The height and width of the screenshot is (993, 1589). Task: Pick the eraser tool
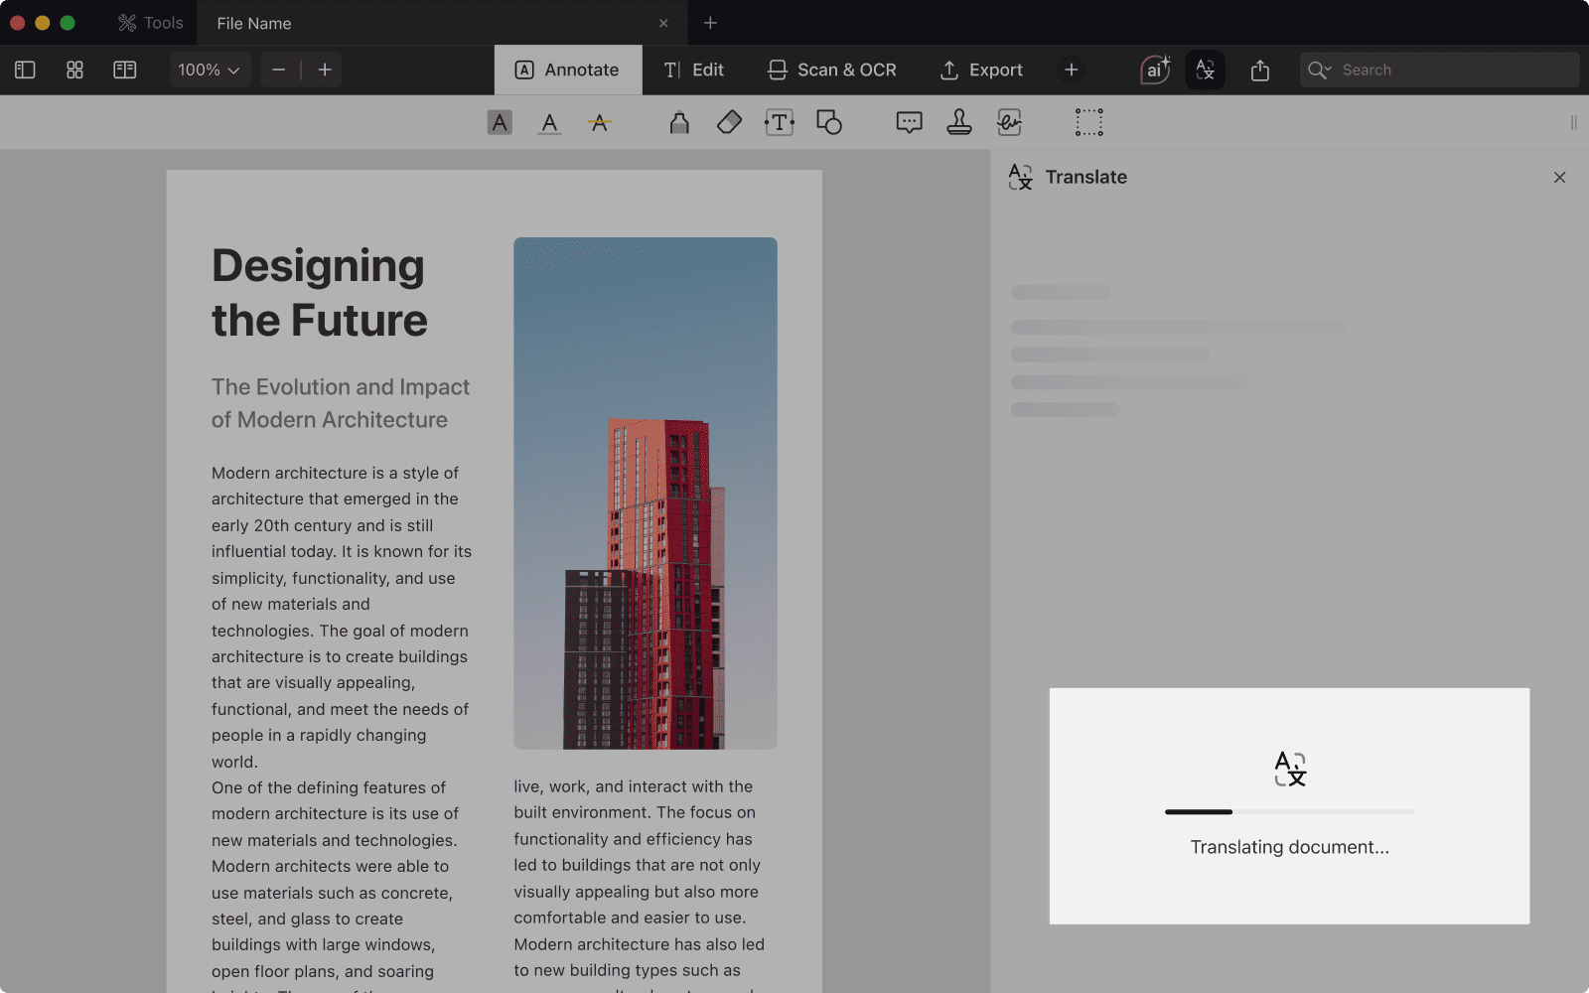click(x=729, y=122)
